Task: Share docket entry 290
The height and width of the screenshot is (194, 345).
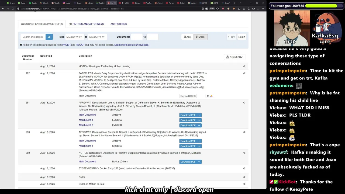Action: [244, 132]
